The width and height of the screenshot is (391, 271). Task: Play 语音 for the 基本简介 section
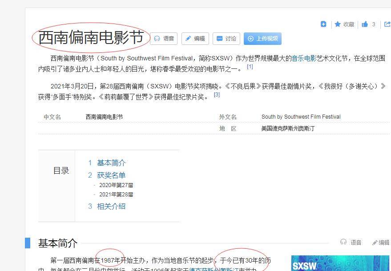351,243
